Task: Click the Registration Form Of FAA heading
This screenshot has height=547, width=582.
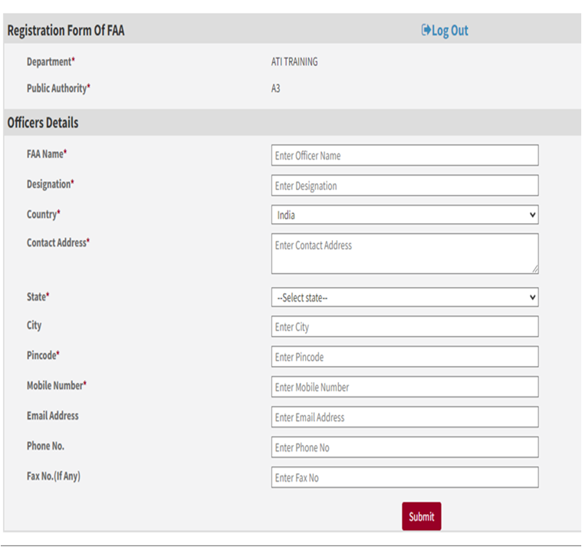Action: [65, 31]
